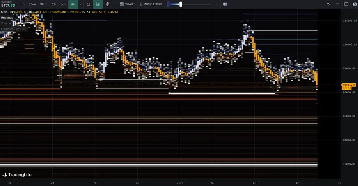Toggle the FootPrint+ (Profile) layer
Viewport: 358px width, 186px height.
[14, 29]
